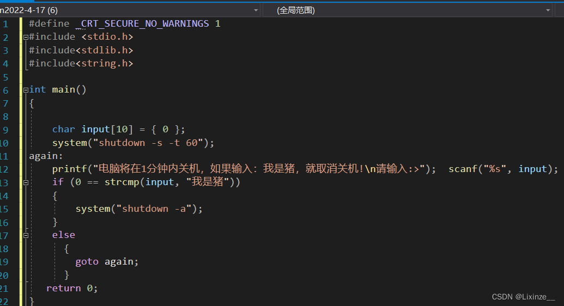Click line number 5 in the gutter

point(5,77)
